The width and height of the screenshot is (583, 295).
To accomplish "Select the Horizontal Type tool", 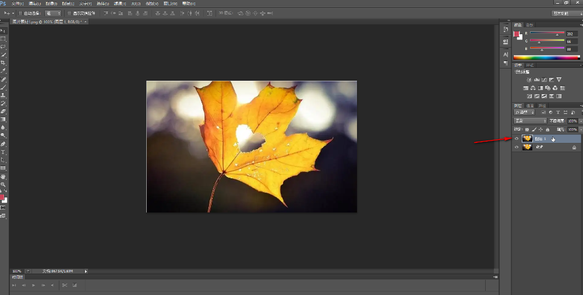I will coord(3,152).
